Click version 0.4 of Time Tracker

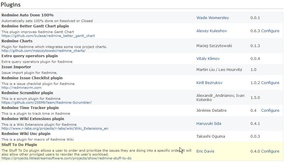[253, 111]
